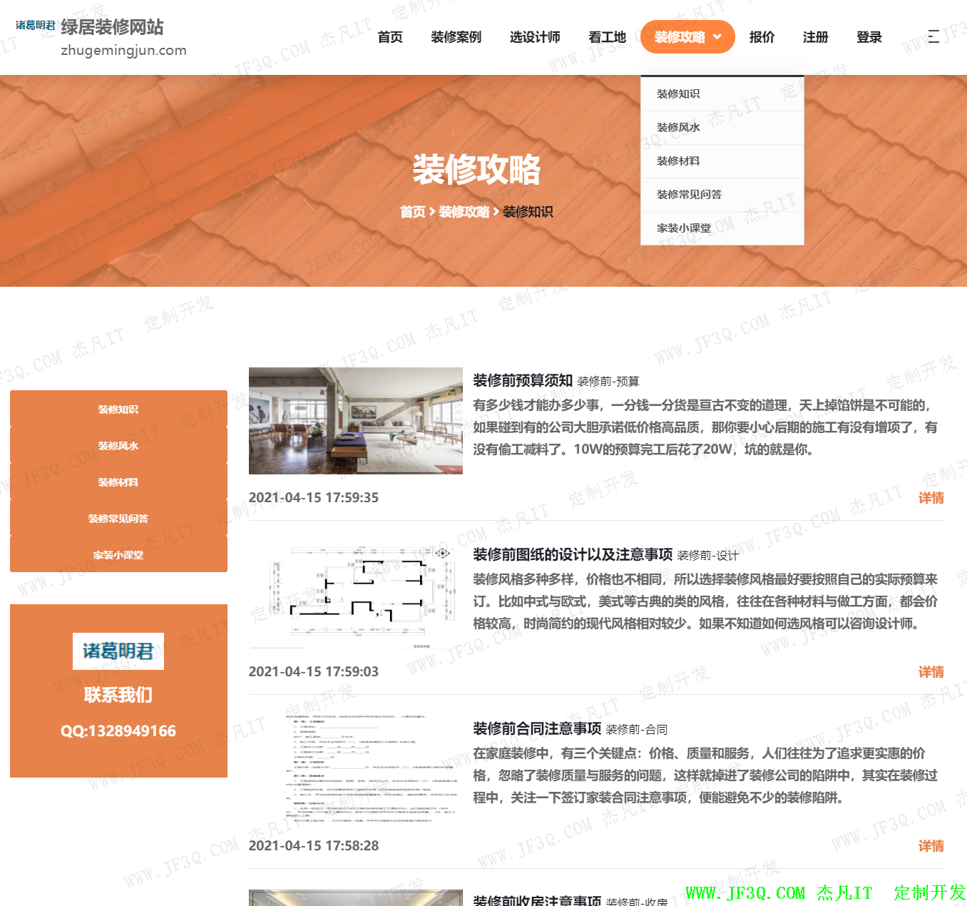Screen dimensions: 967x906
Task: Click 详情 for the 装修前预算须知 article
Action: click(x=931, y=498)
